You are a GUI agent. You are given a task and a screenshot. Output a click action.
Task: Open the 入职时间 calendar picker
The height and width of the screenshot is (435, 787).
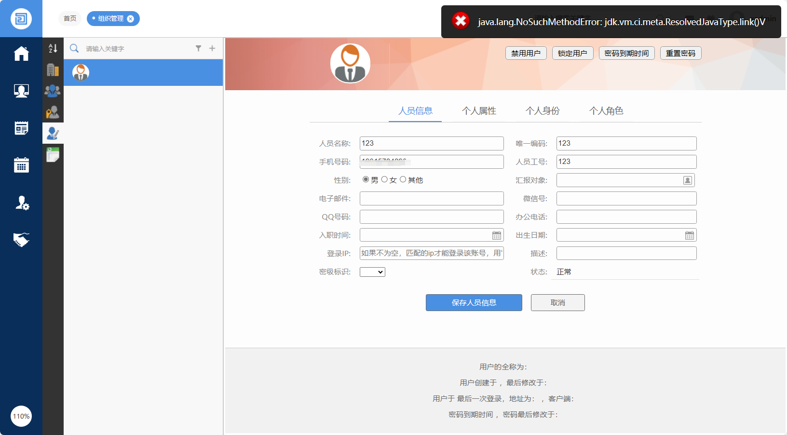(497, 235)
